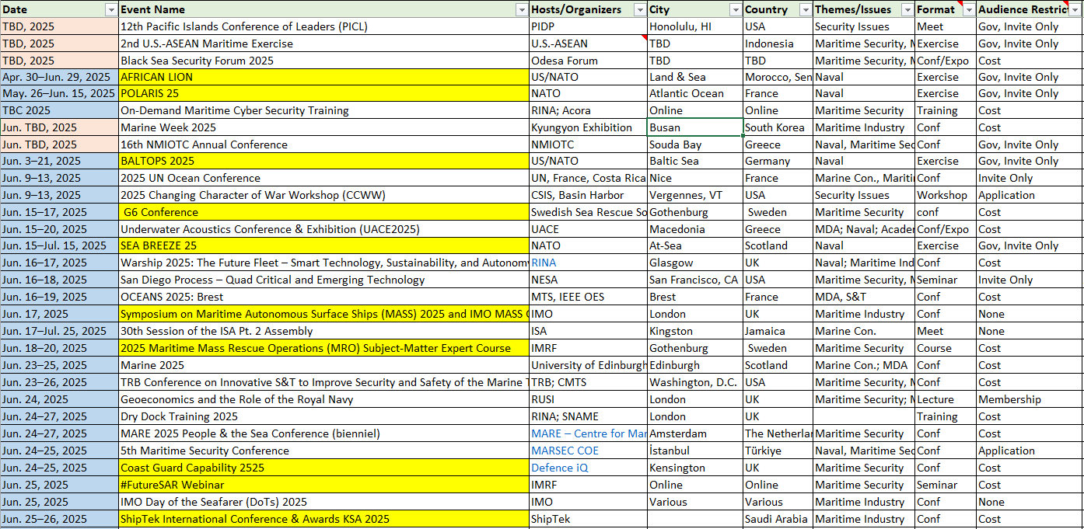1084x529 pixels.
Task: Select the highlighted POLARIS 25 cell
Action: coord(323,93)
